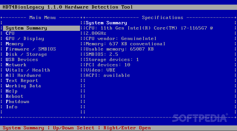This screenshot has width=237, height=131.
Task: Click the 2.80GHz text line
Action: pyautogui.click(x=96, y=33)
